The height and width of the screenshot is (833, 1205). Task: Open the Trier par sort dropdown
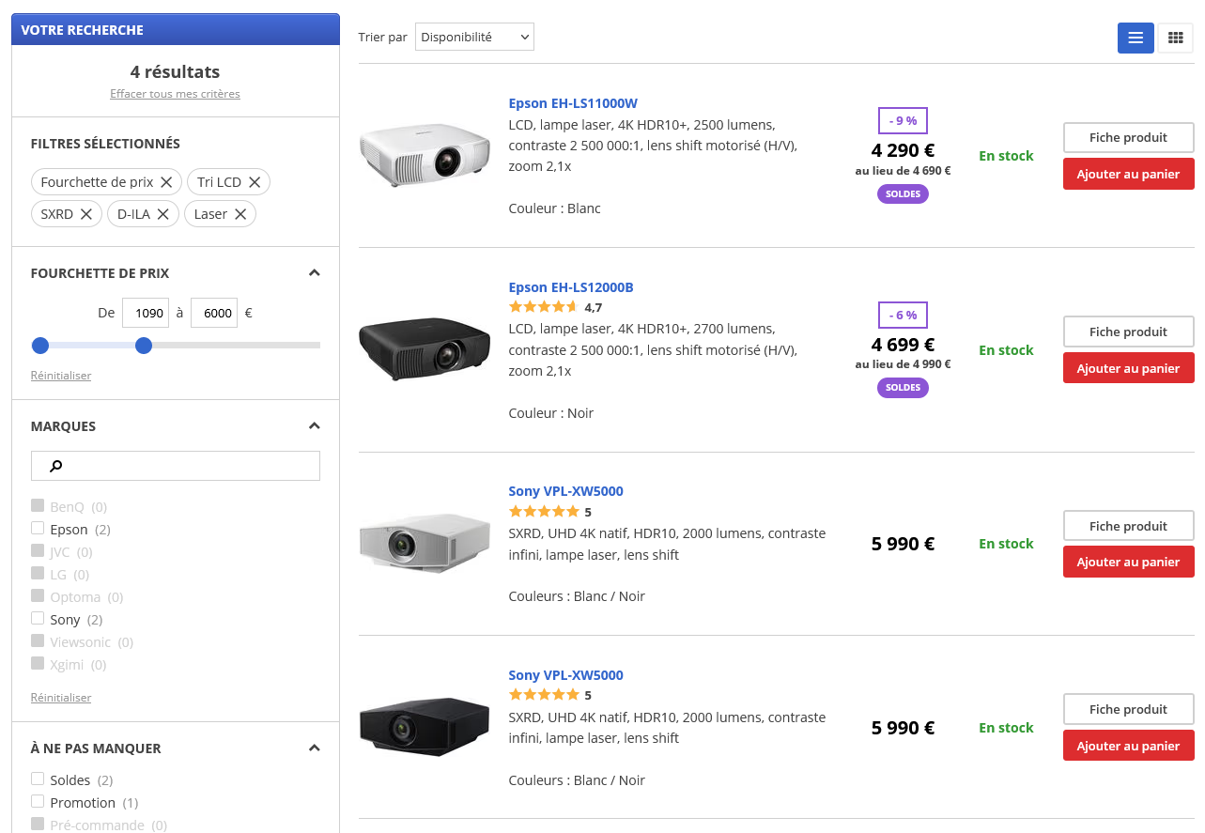pos(474,38)
